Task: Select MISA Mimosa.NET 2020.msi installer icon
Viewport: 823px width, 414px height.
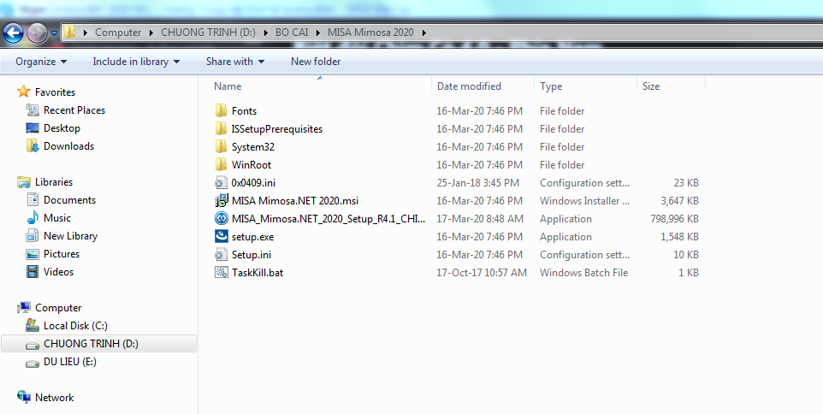Action: click(x=221, y=200)
